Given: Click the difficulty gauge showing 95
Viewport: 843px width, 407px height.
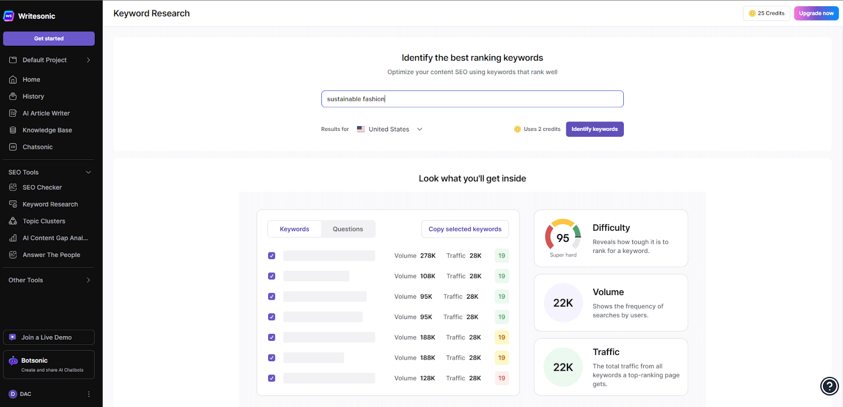Looking at the screenshot, I should [563, 235].
